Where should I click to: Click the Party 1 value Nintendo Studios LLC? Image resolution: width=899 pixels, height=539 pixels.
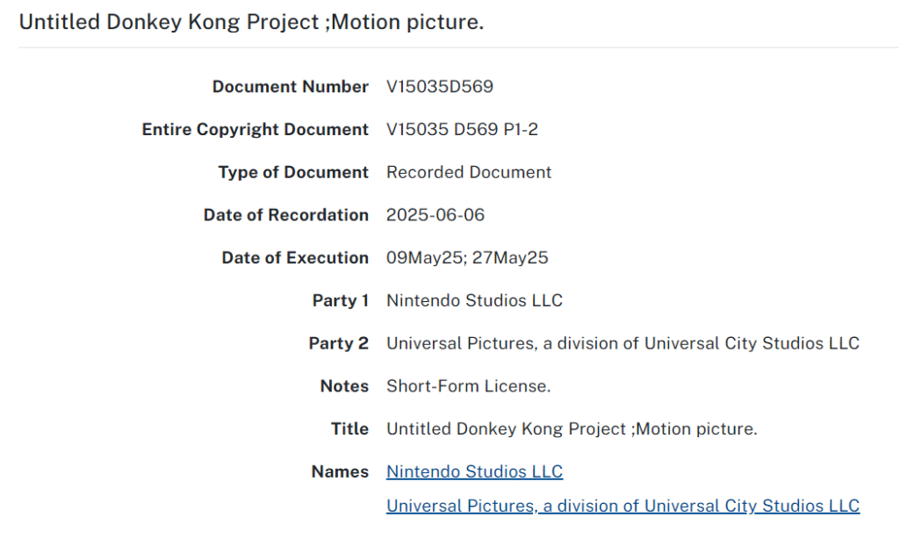tap(474, 300)
